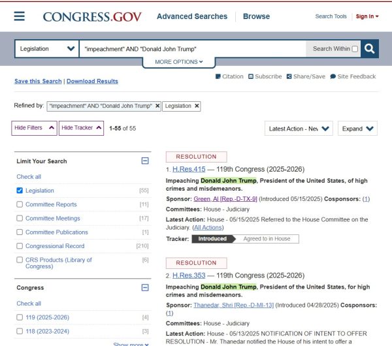
Task: Open bill H.Res.415
Action: point(189,169)
